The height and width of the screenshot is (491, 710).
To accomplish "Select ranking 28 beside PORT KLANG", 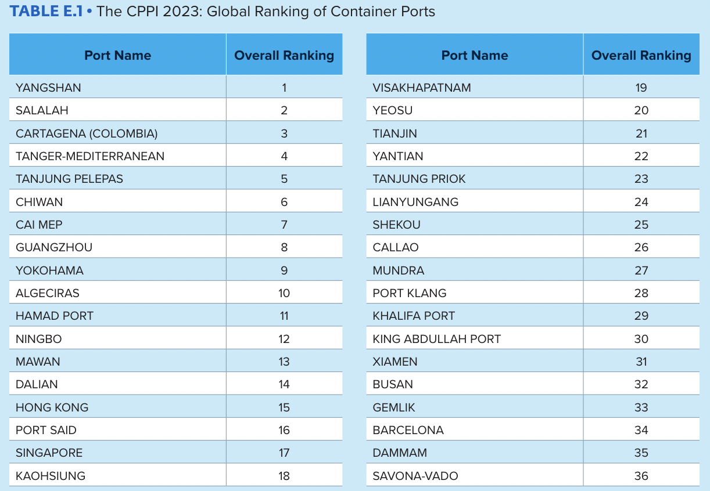I will click(641, 293).
